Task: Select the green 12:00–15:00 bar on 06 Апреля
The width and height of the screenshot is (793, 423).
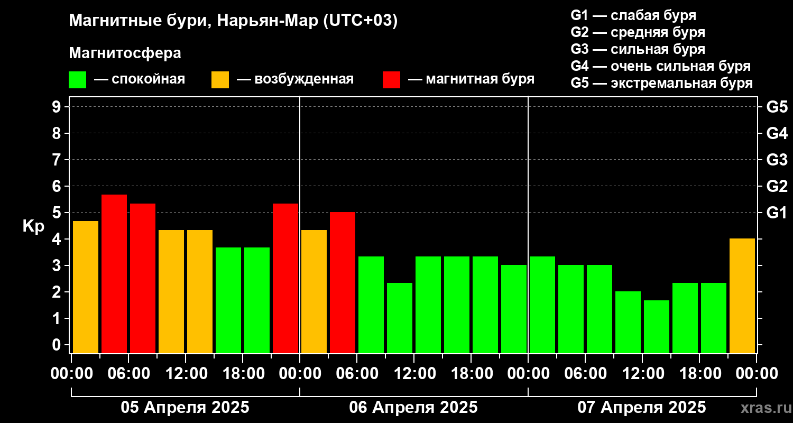Action: (x=428, y=305)
